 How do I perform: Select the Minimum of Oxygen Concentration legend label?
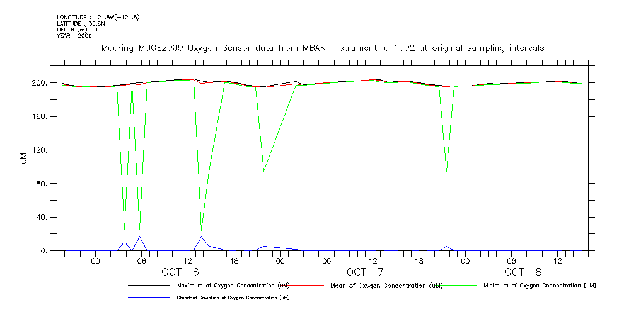coord(539,286)
